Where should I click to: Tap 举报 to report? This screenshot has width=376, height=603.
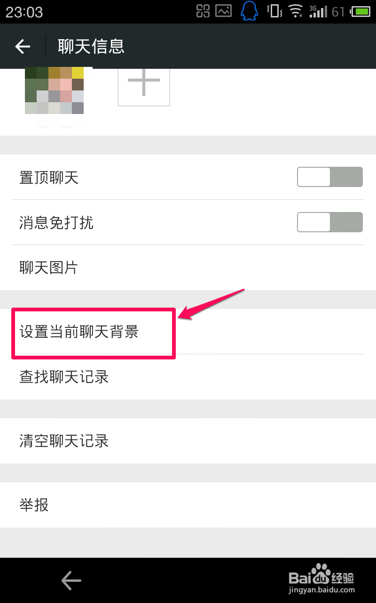pyautogui.click(x=188, y=505)
